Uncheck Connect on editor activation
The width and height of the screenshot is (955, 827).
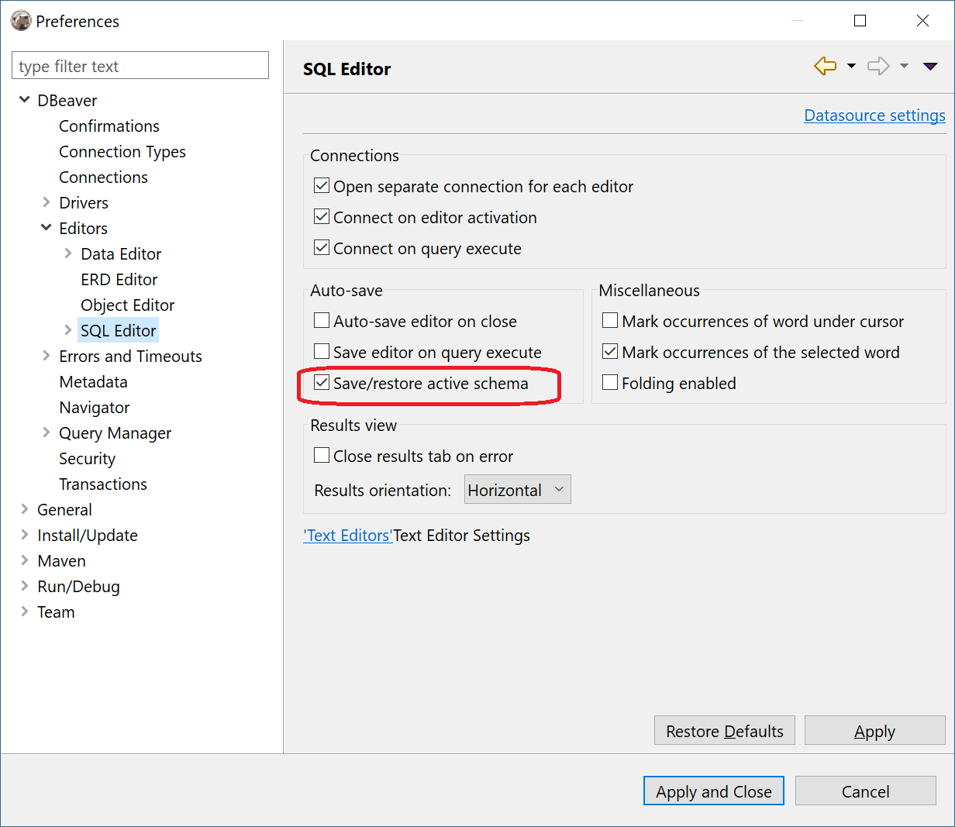point(321,216)
